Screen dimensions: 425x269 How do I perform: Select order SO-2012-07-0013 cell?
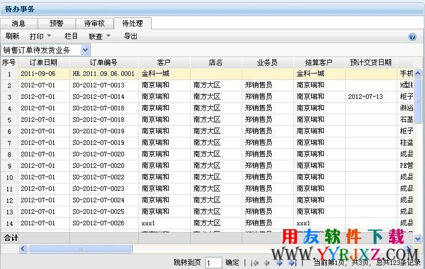tap(104, 85)
